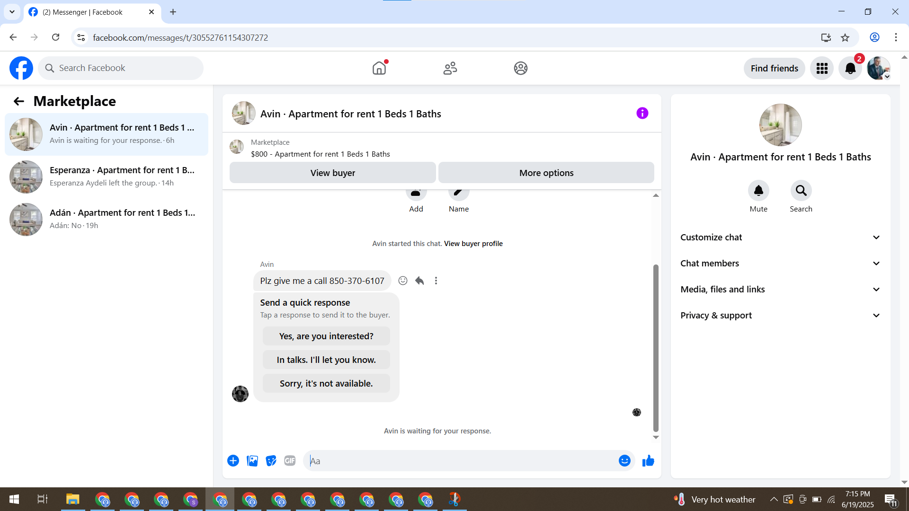Screen dimensions: 909x511
Task: Click the Search Facebook field
Action: point(121,68)
